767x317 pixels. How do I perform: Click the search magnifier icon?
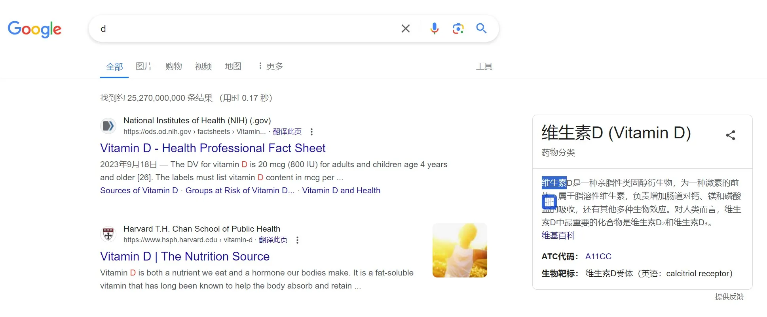481,28
